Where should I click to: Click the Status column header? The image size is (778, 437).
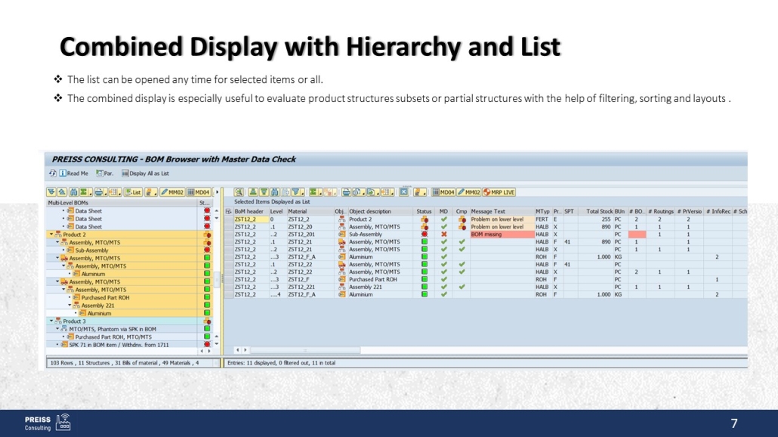pos(424,211)
